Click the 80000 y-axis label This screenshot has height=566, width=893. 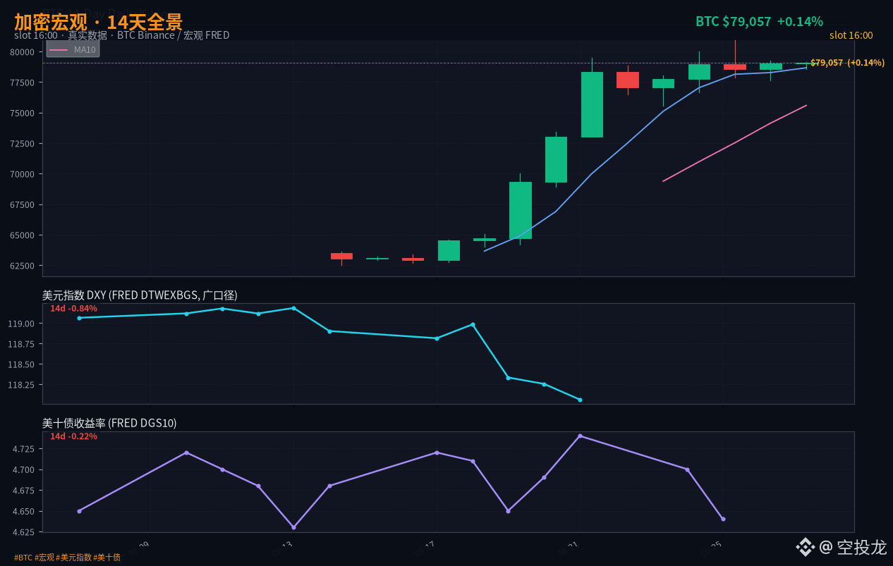22,52
